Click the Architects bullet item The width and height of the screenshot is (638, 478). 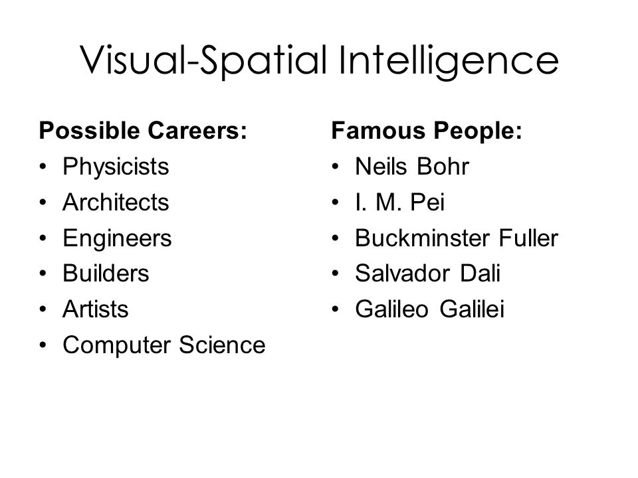(x=116, y=202)
